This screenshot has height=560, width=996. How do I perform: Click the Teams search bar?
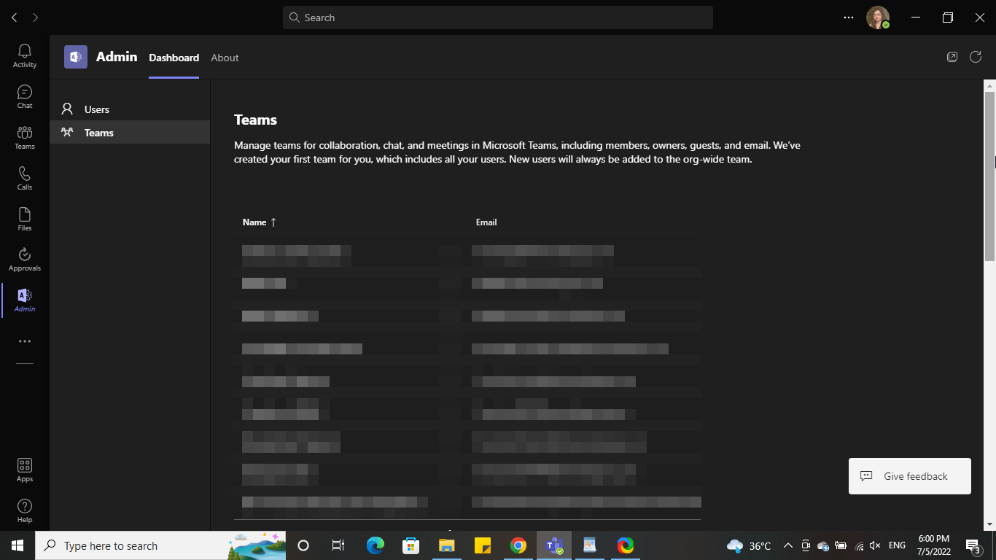click(498, 17)
